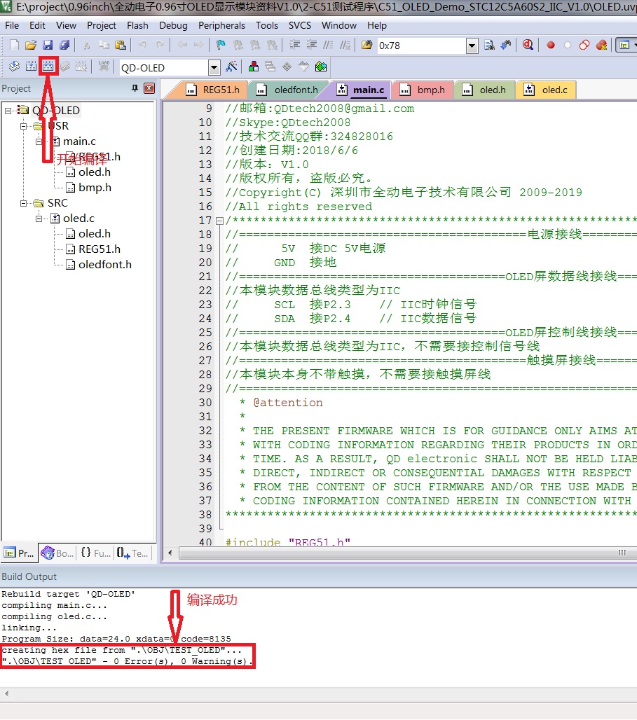
Task: Open the Peripherals menu
Action: click(x=221, y=25)
